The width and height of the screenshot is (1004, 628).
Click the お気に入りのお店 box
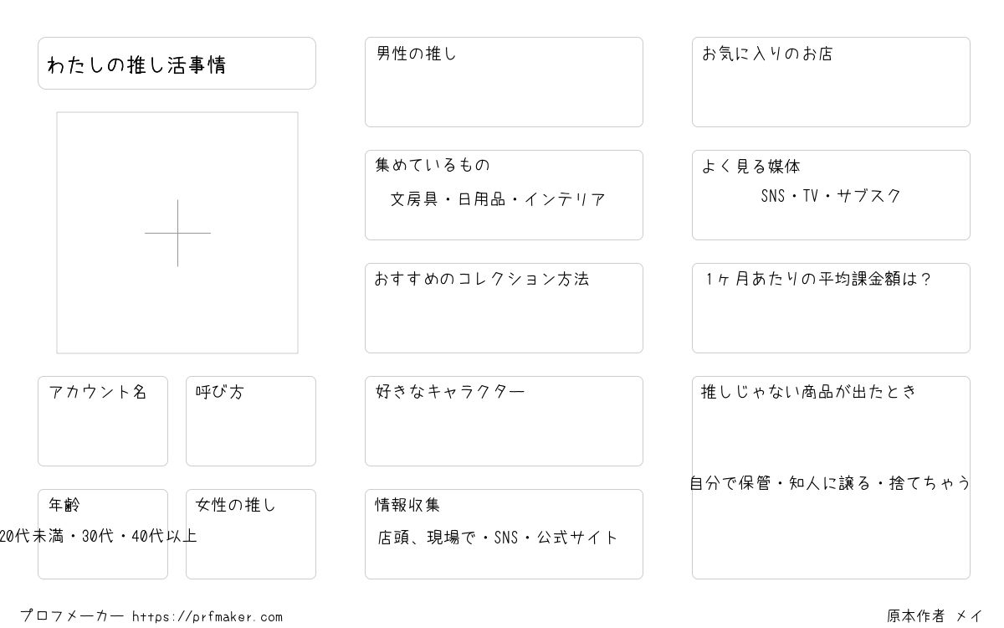point(831,82)
